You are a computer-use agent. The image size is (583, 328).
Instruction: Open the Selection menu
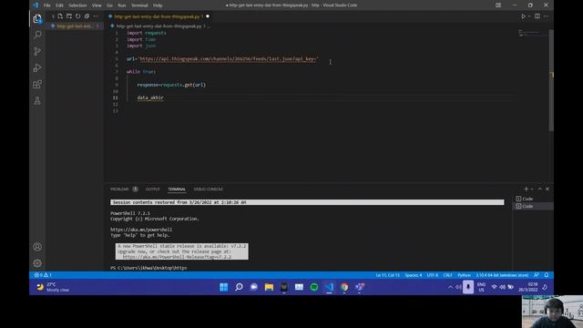[x=77, y=5]
